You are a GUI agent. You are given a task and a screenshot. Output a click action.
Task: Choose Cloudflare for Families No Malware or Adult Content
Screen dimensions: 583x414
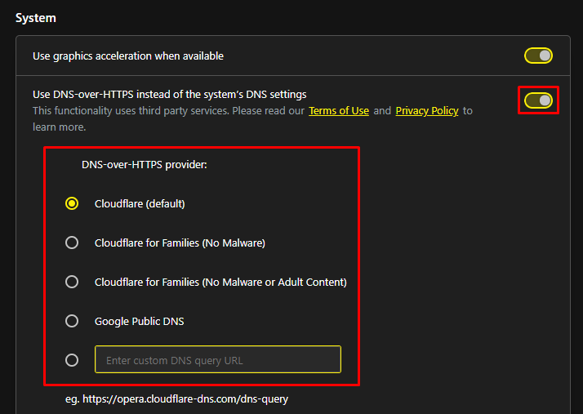tap(72, 282)
